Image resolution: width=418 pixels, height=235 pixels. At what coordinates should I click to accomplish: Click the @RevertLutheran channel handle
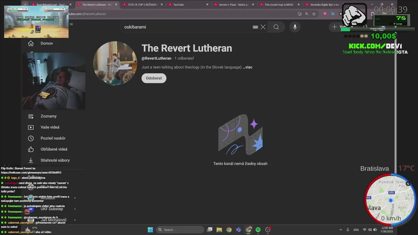(x=156, y=58)
